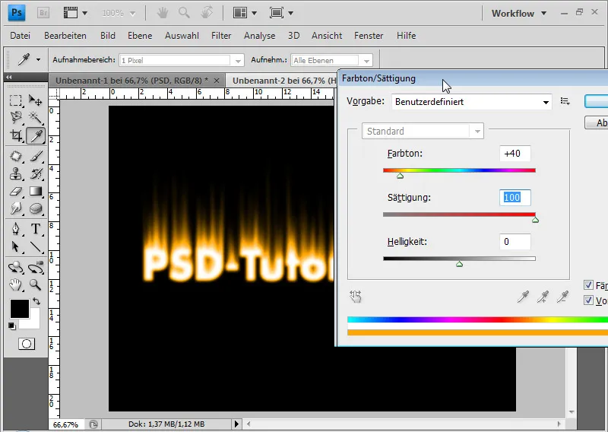
Task: Activate the Type (T) tool
Action: coord(35,229)
